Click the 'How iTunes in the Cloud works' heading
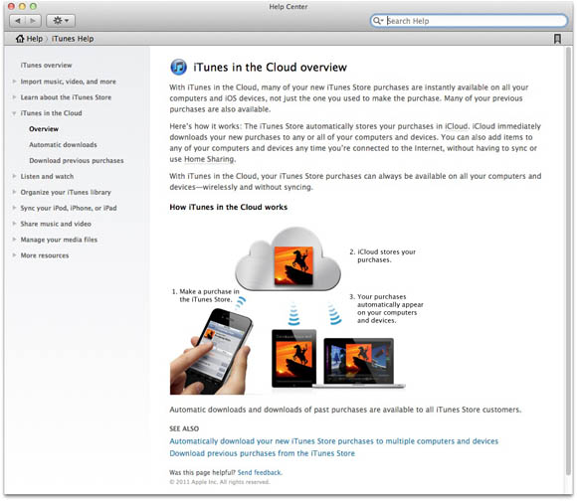The width and height of the screenshot is (577, 501). coord(229,207)
